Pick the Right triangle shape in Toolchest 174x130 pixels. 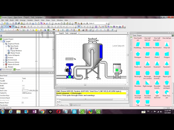(147, 84)
